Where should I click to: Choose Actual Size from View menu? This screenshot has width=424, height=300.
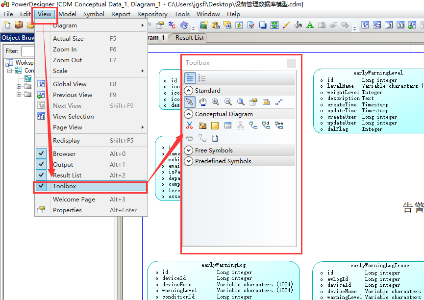(91, 38)
